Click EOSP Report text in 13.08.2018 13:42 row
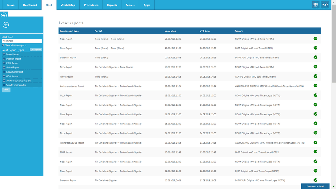This screenshot has height=189, width=336. (x=66, y=152)
